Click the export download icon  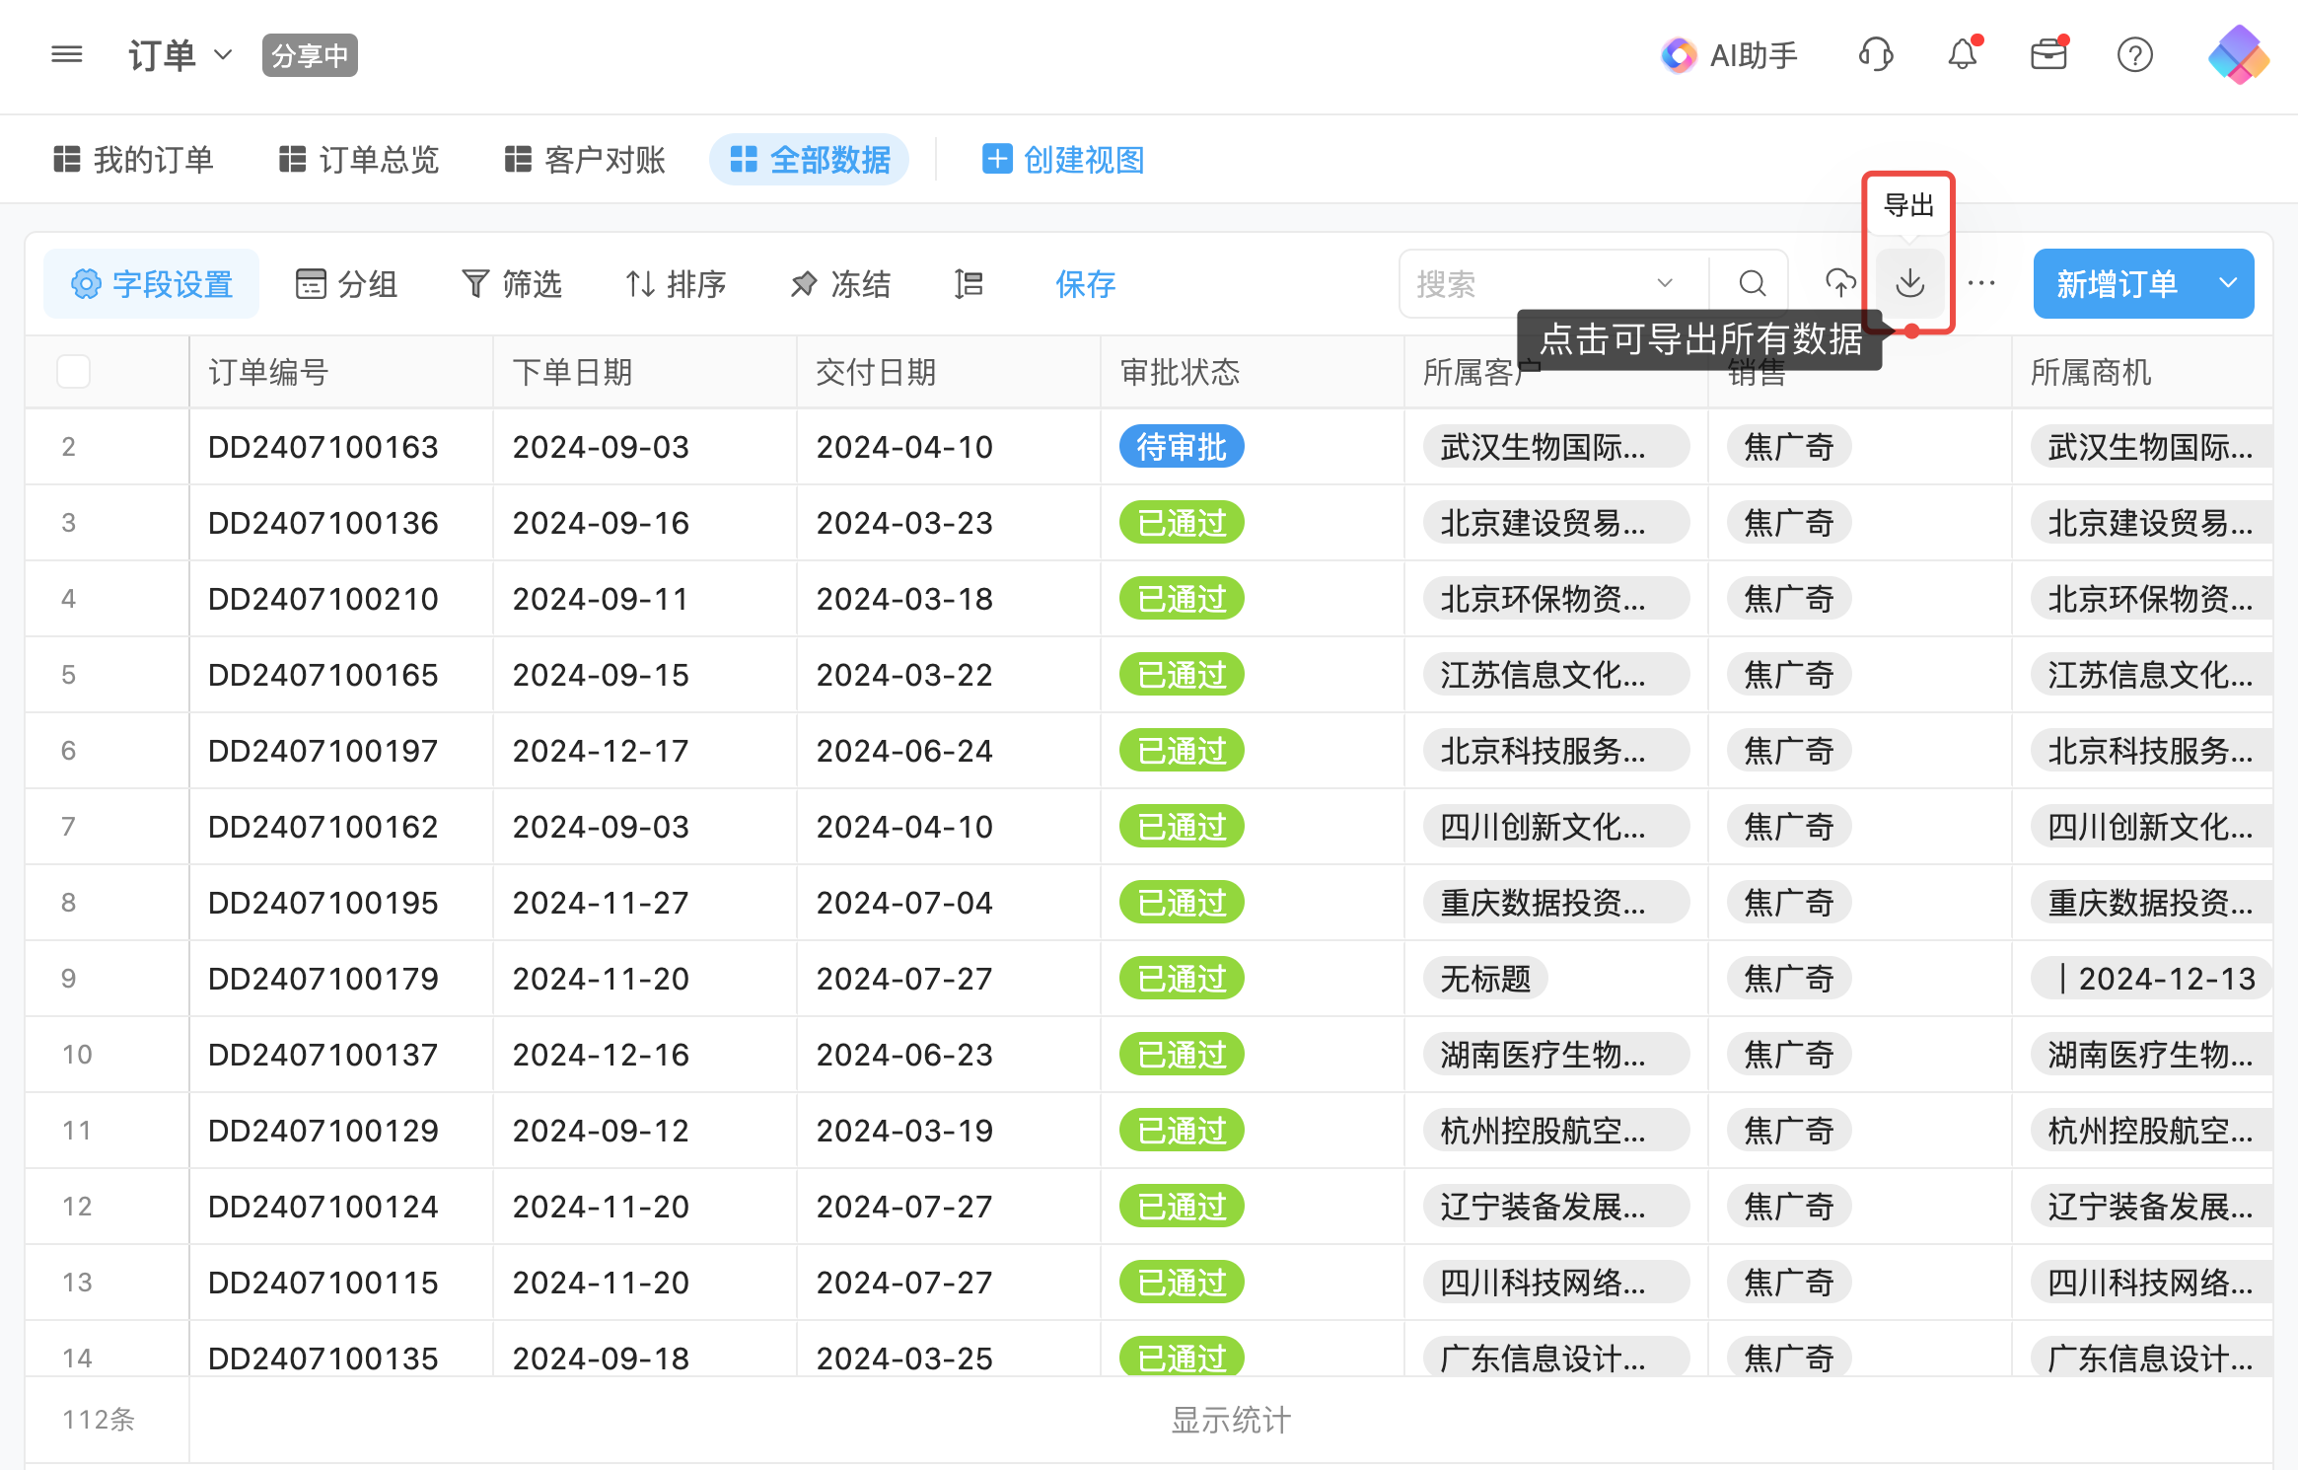(x=1910, y=283)
